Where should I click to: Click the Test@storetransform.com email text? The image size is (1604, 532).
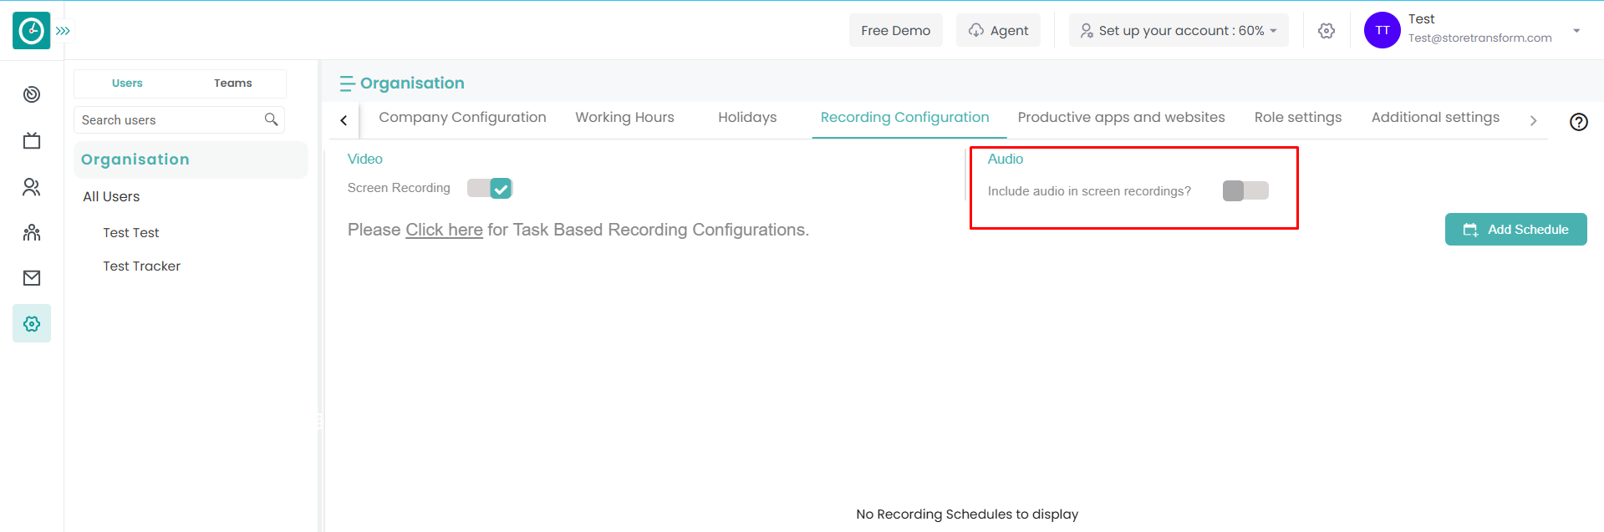[1479, 38]
